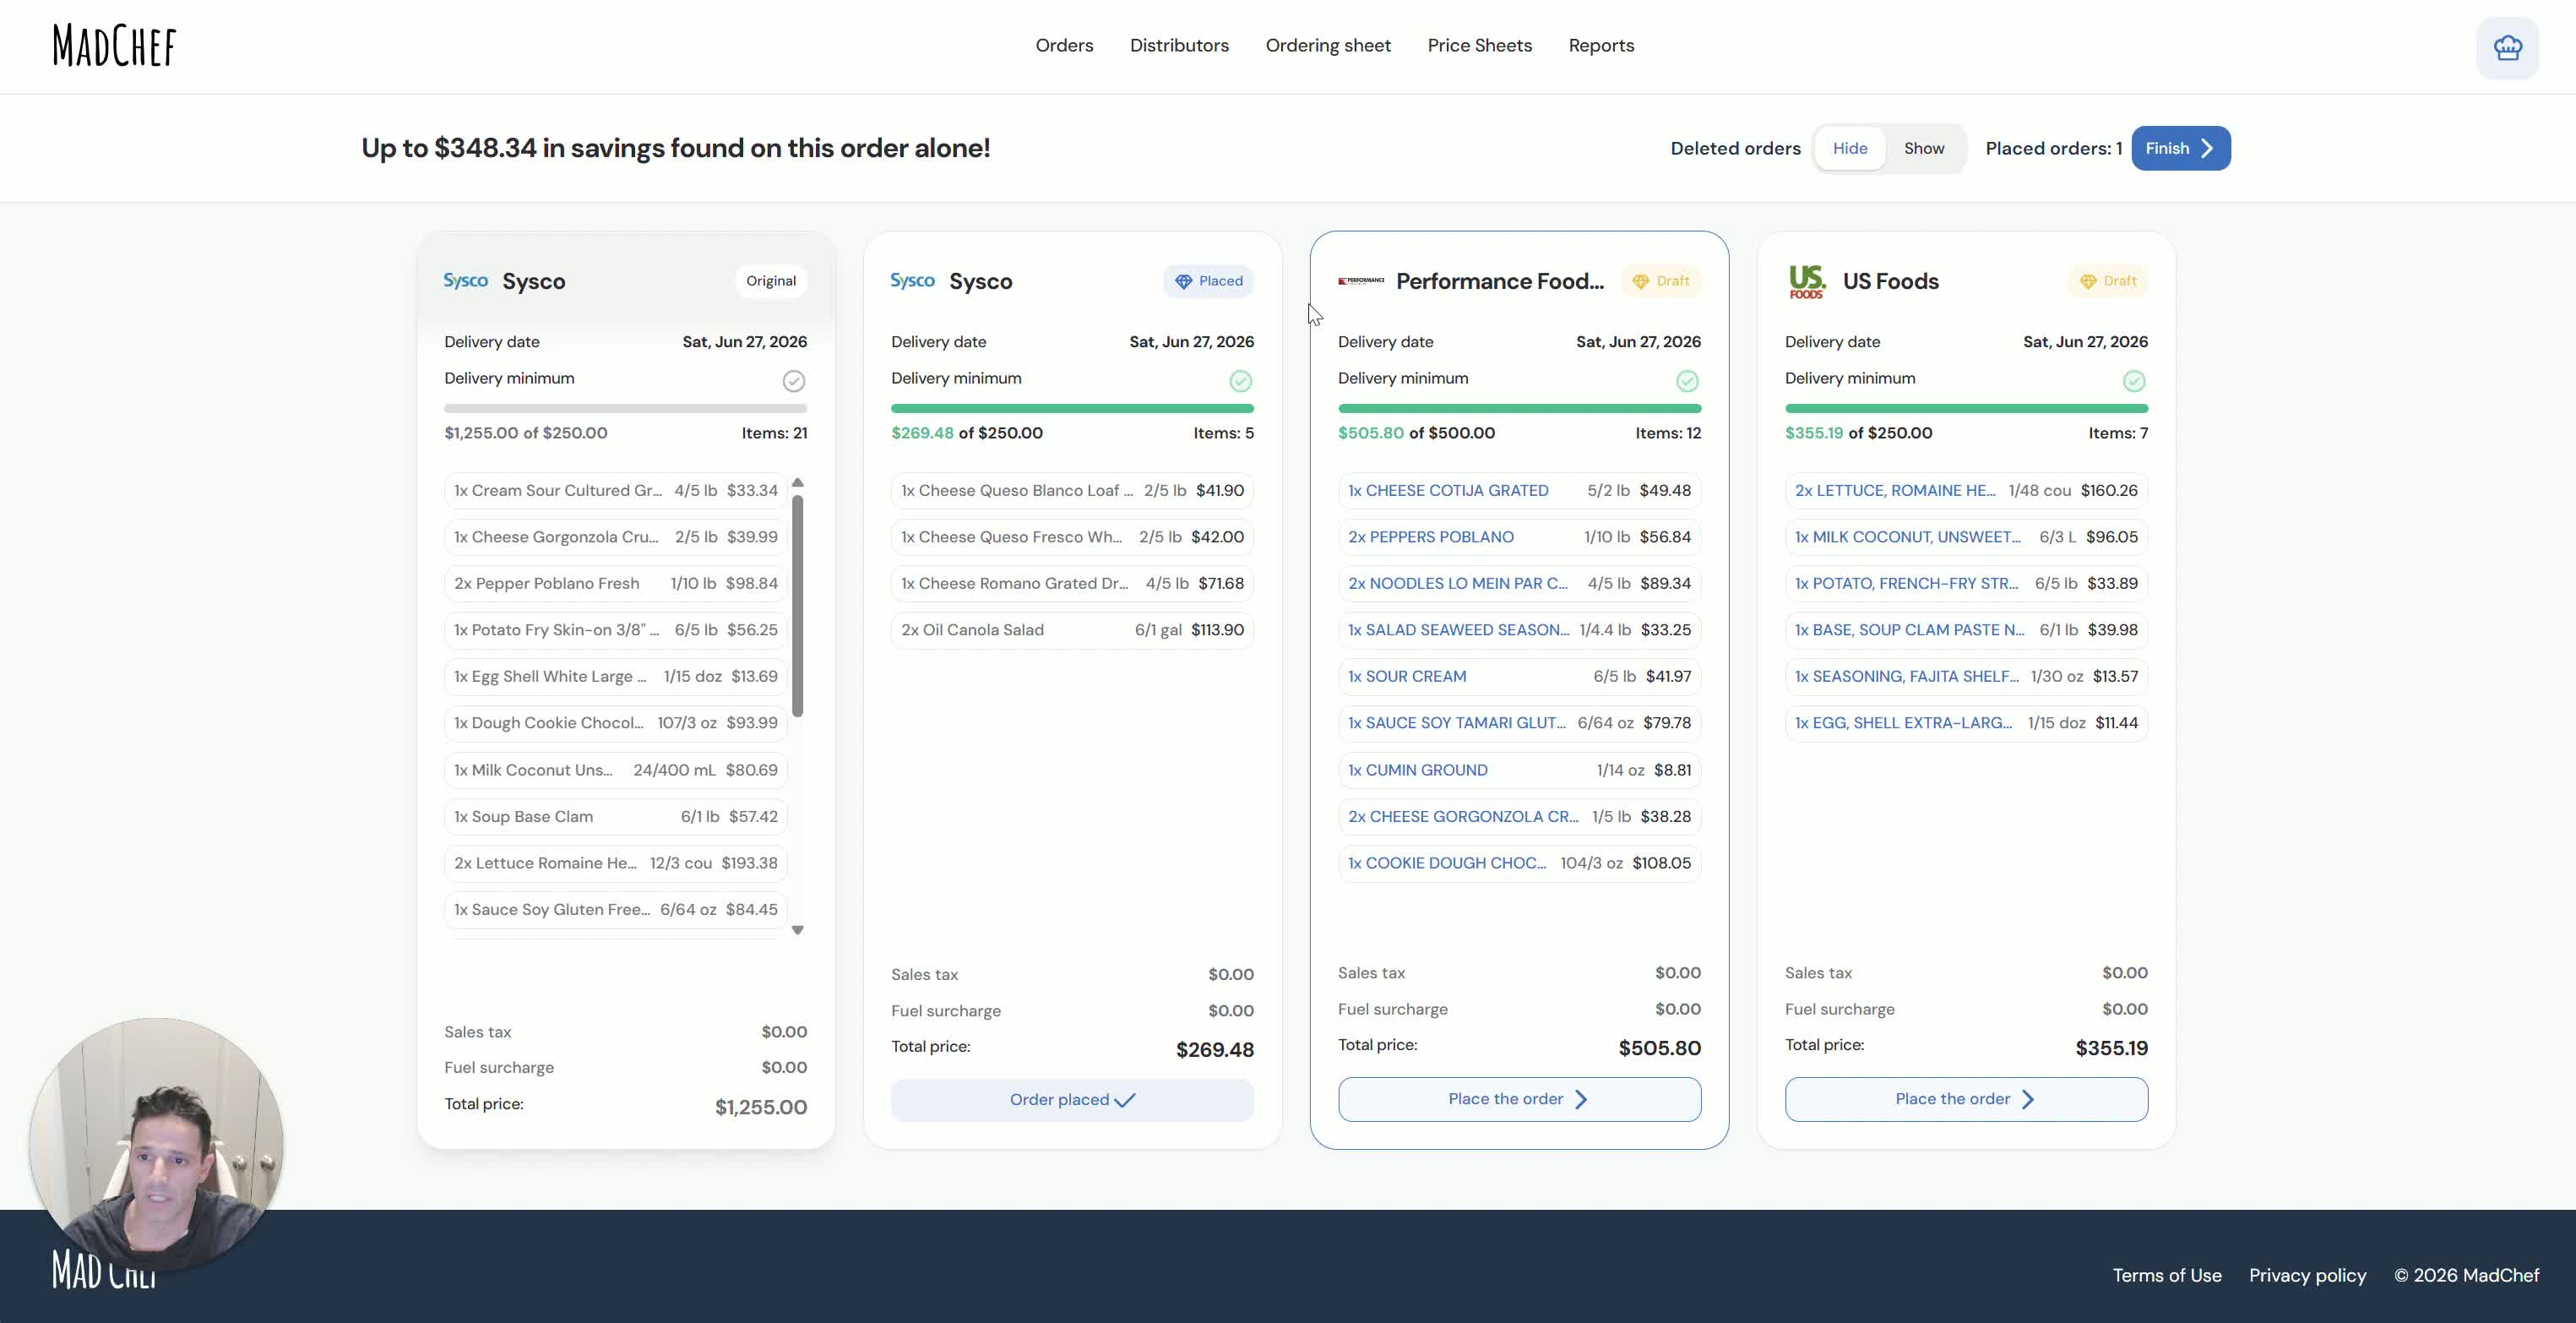The image size is (2576, 1323).
Task: Open the chef hat profile icon
Action: point(2507,47)
